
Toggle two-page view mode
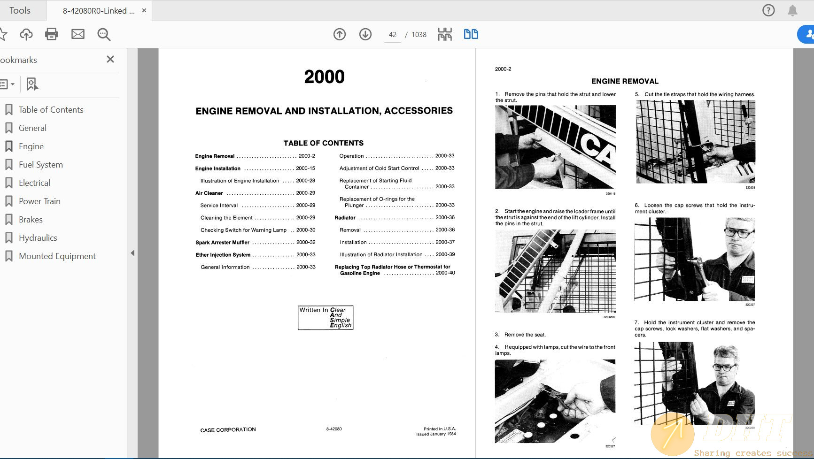pos(470,34)
